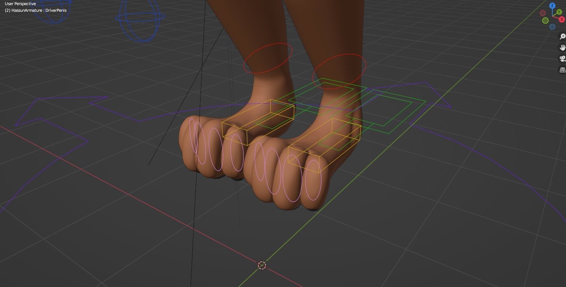The height and width of the screenshot is (287, 566).
Task: Snap view to negative Z axis circle
Action: (x=552, y=27)
